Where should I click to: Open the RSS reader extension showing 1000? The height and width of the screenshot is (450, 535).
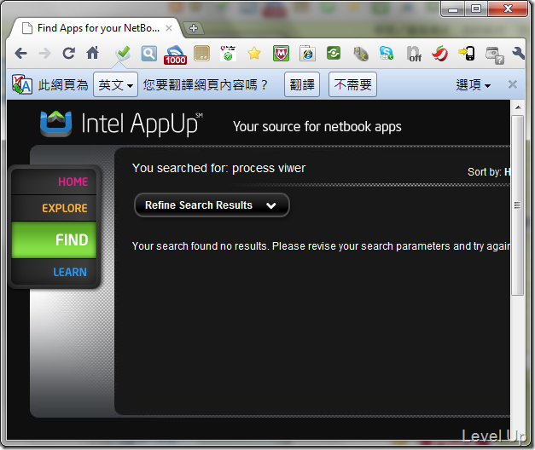tap(175, 55)
